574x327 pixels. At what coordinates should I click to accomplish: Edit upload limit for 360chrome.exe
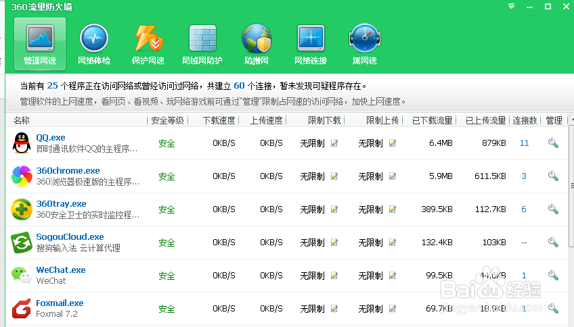(x=393, y=176)
